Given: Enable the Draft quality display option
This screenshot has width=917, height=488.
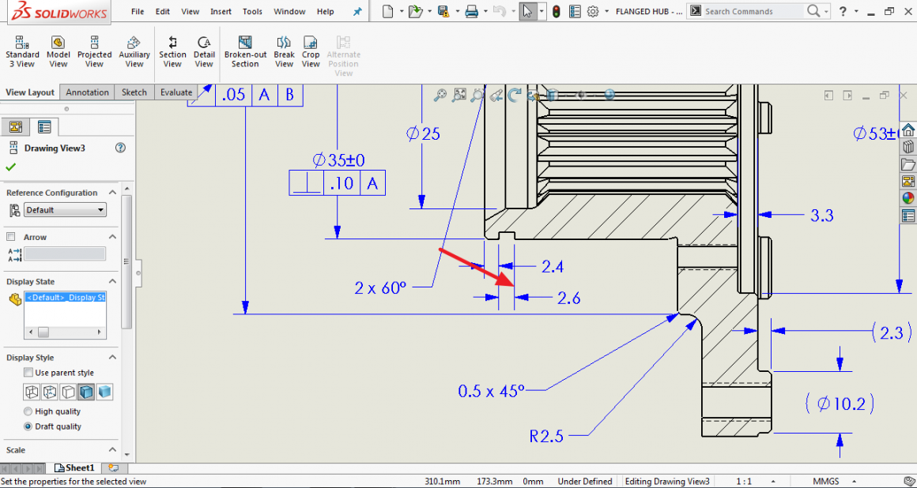Looking at the screenshot, I should (x=28, y=426).
